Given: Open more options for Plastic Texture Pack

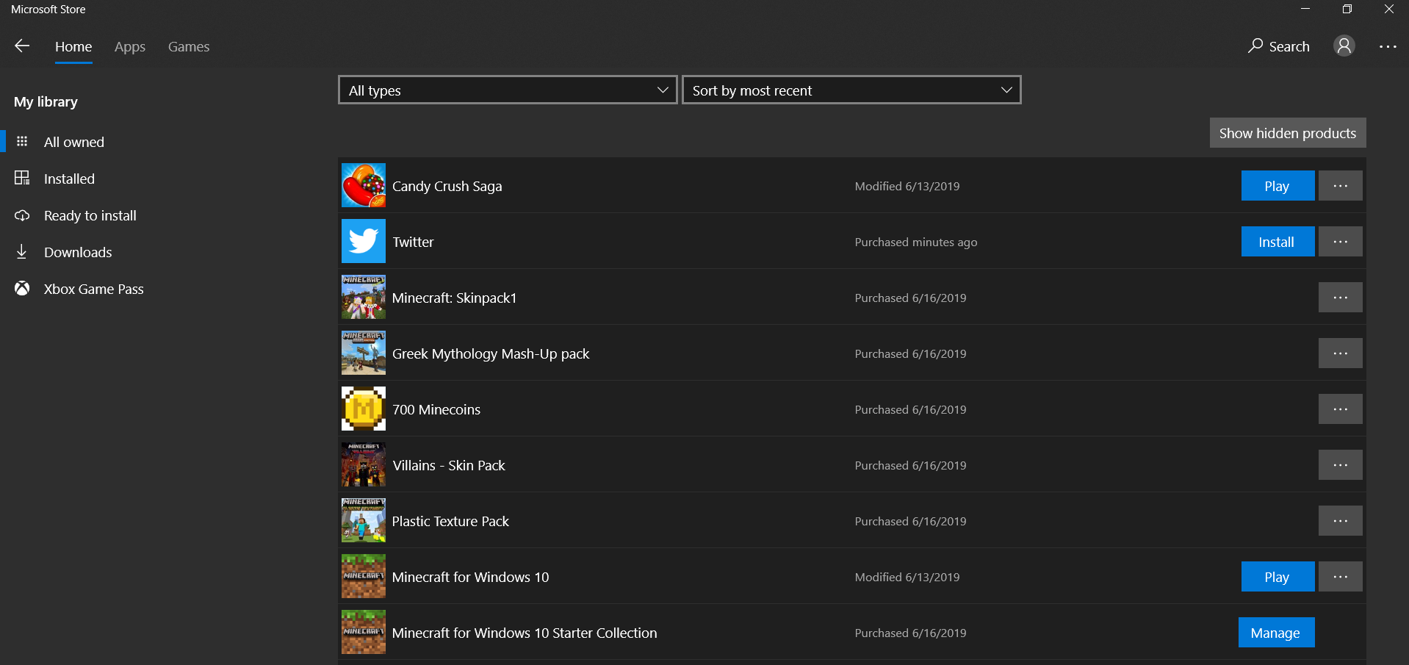Looking at the screenshot, I should click(1340, 521).
